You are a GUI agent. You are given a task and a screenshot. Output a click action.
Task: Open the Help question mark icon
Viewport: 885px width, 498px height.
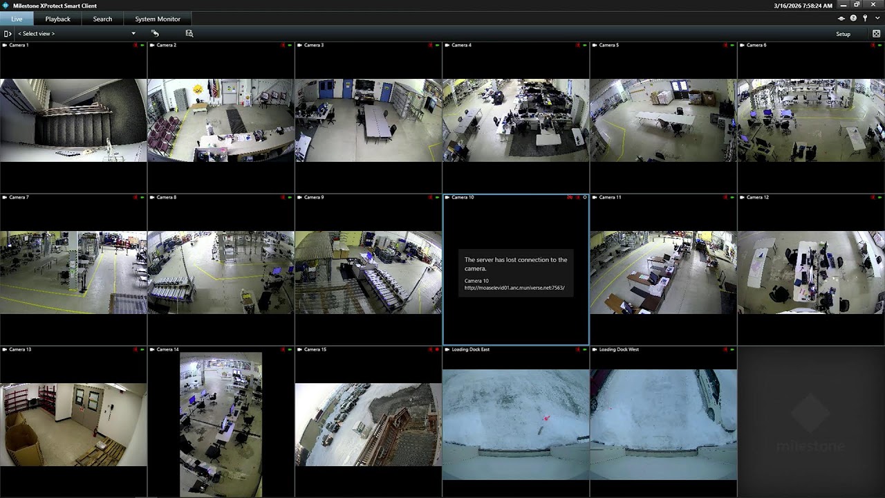pos(853,19)
